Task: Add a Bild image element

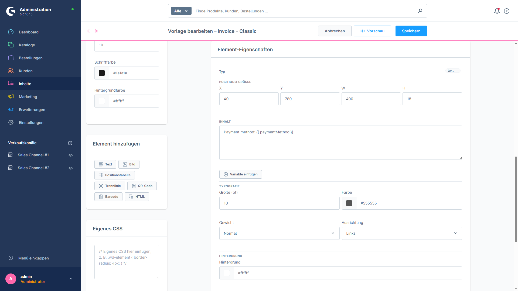Action: point(129,164)
